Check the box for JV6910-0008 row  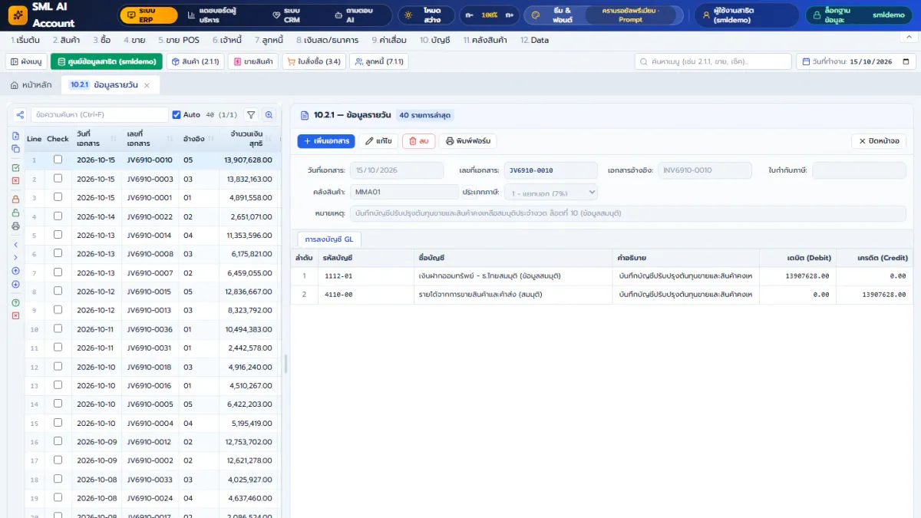pos(58,254)
